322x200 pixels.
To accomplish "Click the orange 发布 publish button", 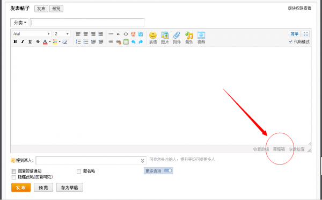I will coord(21,188).
